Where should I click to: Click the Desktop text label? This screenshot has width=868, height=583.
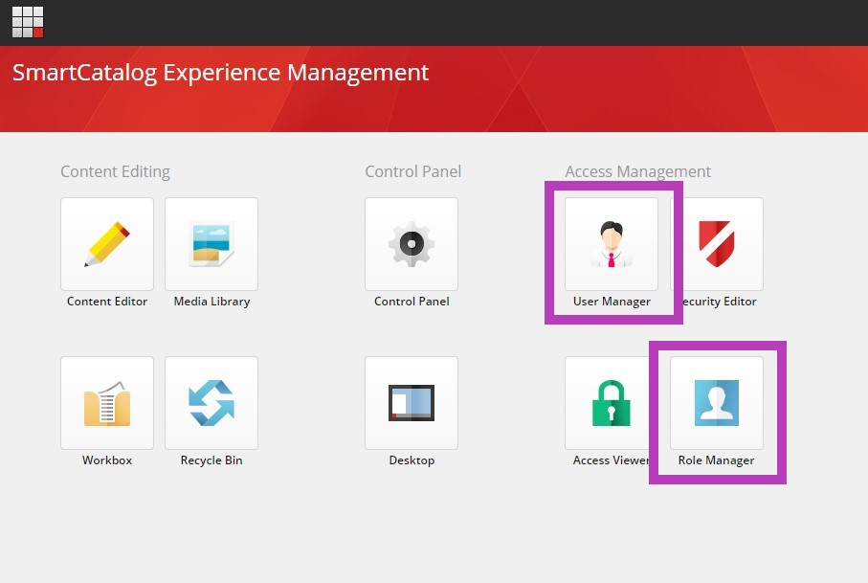412,460
